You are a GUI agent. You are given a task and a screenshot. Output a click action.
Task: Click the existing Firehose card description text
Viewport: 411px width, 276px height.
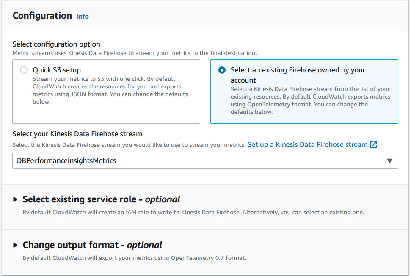click(310, 100)
